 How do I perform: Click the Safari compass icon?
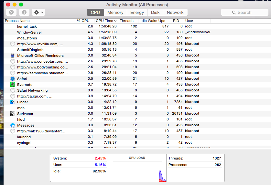tap(13, 79)
